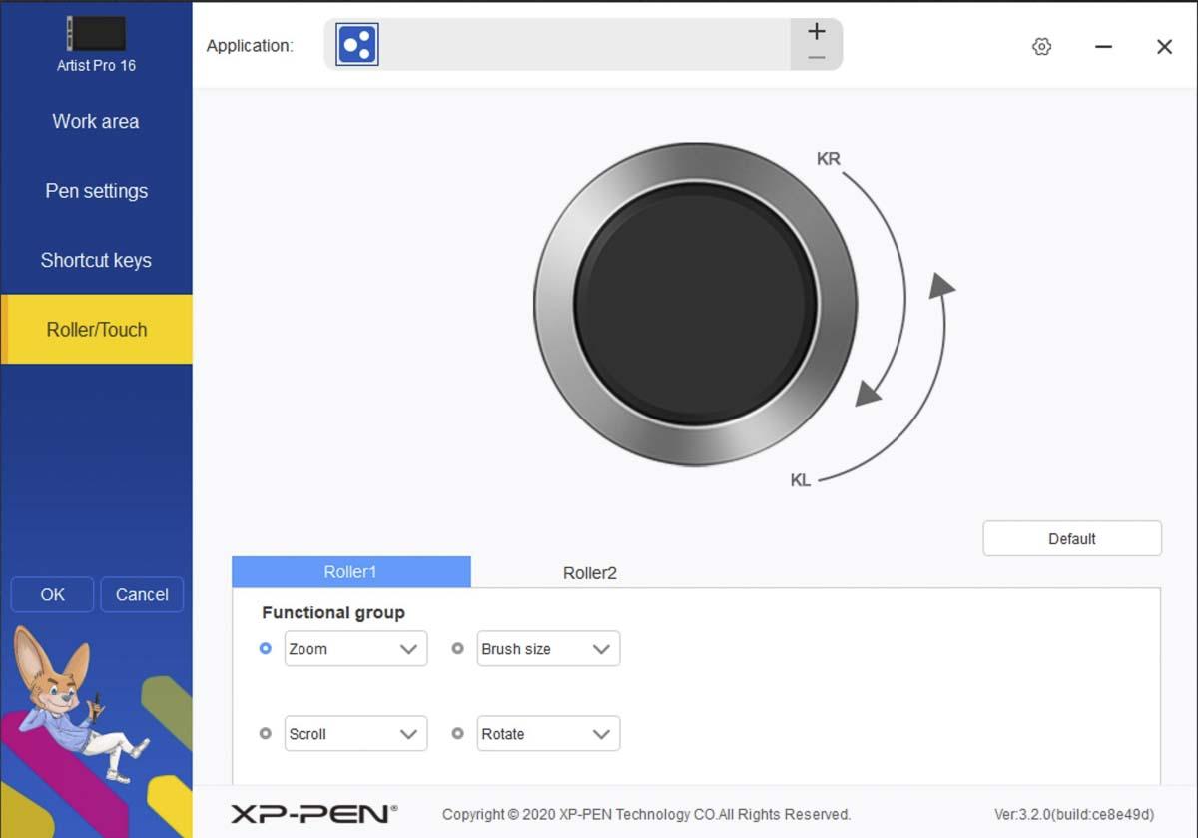The width and height of the screenshot is (1198, 838).
Task: Reset settings with the Default button
Action: pyautogui.click(x=1072, y=538)
